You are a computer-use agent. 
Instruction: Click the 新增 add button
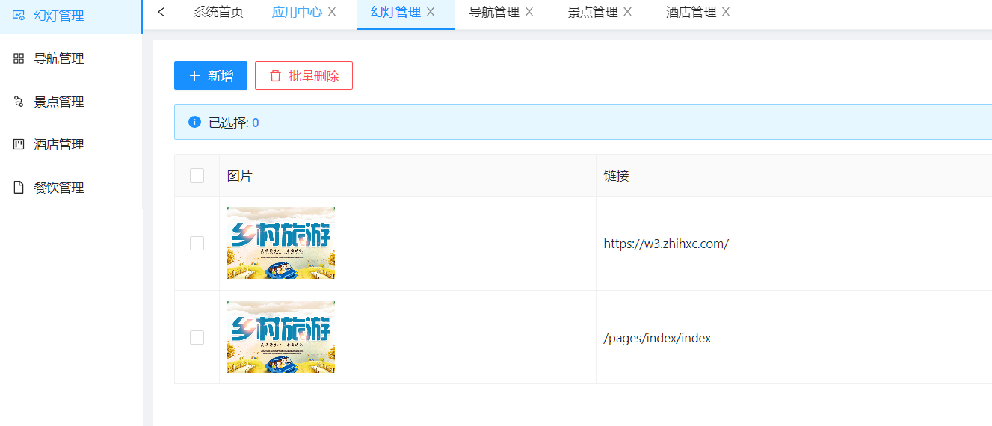pyautogui.click(x=211, y=75)
